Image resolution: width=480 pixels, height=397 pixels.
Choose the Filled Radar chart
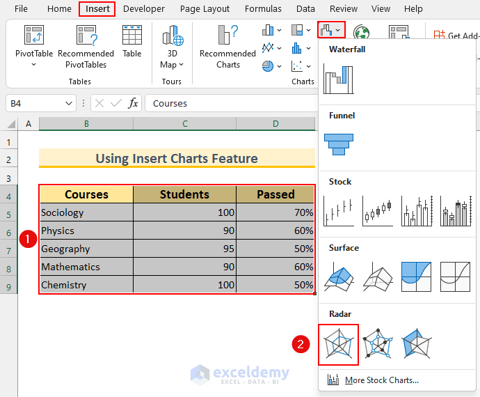(x=417, y=343)
